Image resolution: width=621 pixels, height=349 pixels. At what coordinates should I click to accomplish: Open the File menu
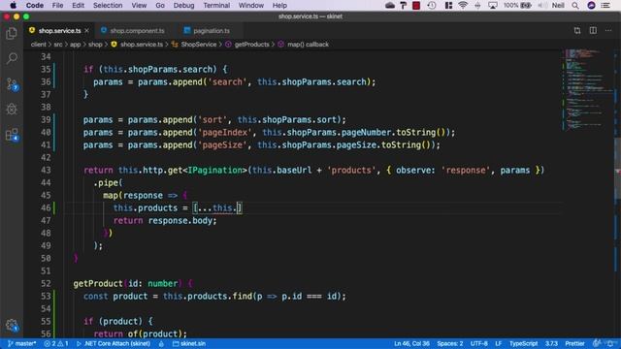[57, 5]
